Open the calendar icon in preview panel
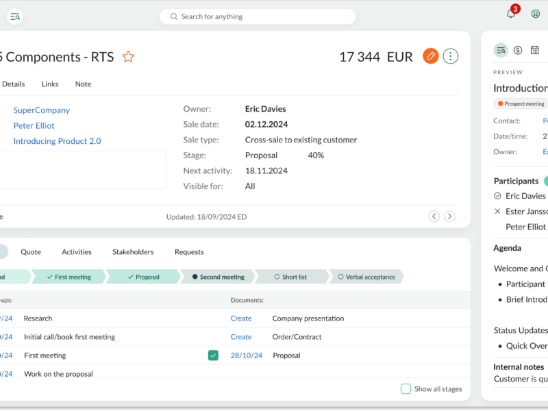This screenshot has height=411, width=548. (x=535, y=50)
